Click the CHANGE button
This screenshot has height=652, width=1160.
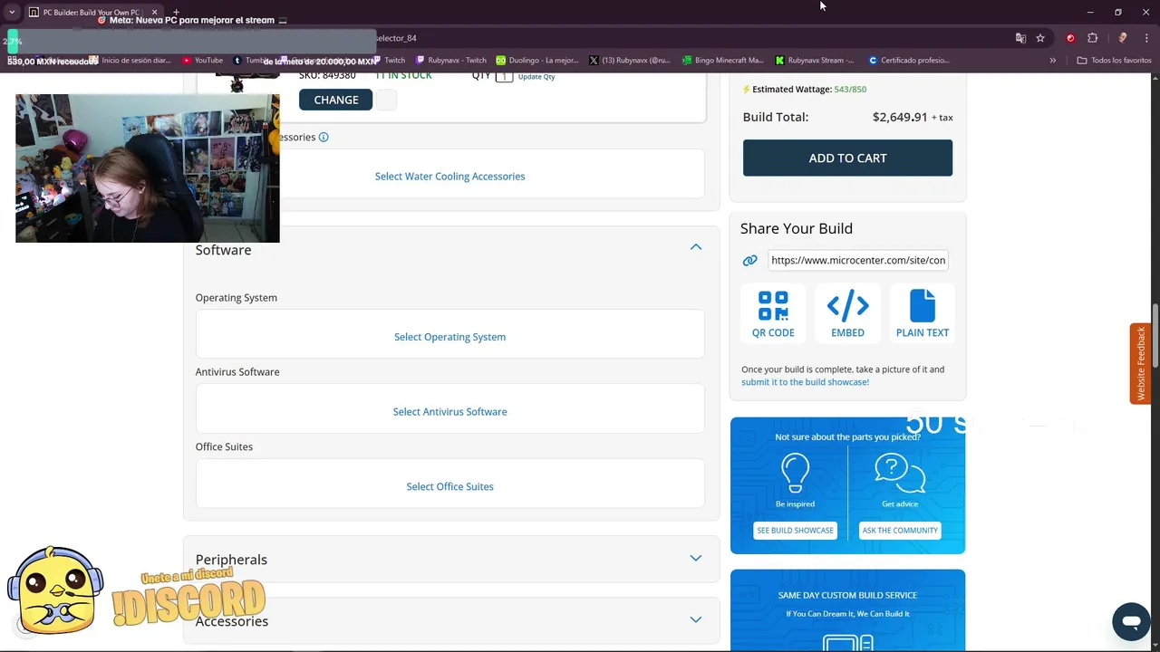[336, 100]
